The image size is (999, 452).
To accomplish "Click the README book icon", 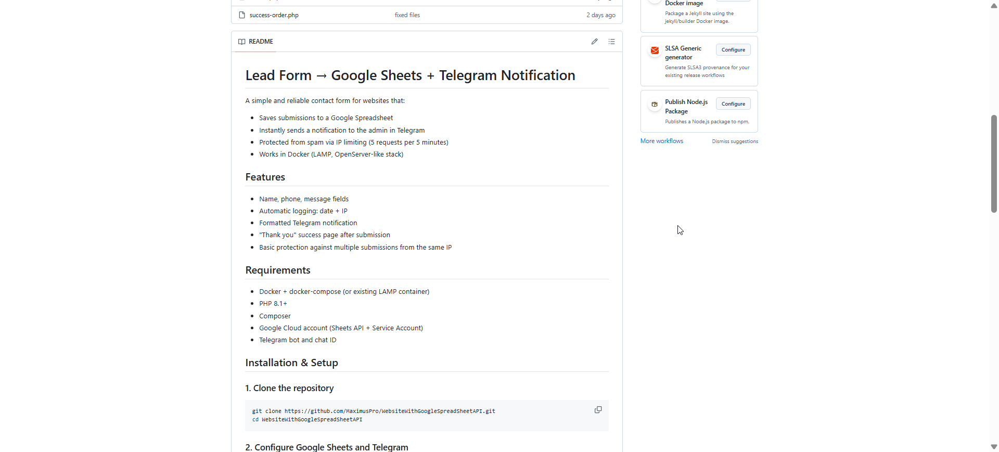I will (241, 42).
